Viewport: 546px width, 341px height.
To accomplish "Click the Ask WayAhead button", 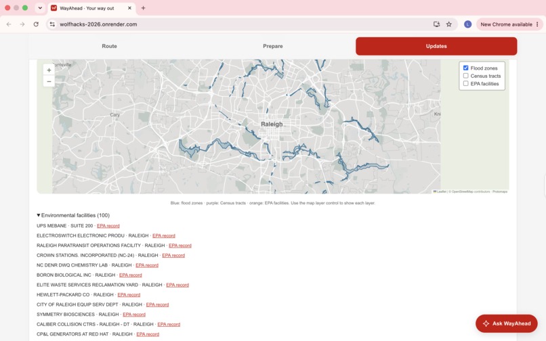I will pyautogui.click(x=507, y=323).
